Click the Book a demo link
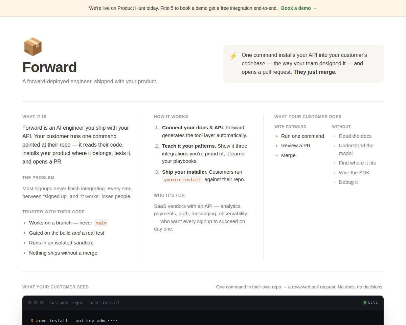 point(299,8)
